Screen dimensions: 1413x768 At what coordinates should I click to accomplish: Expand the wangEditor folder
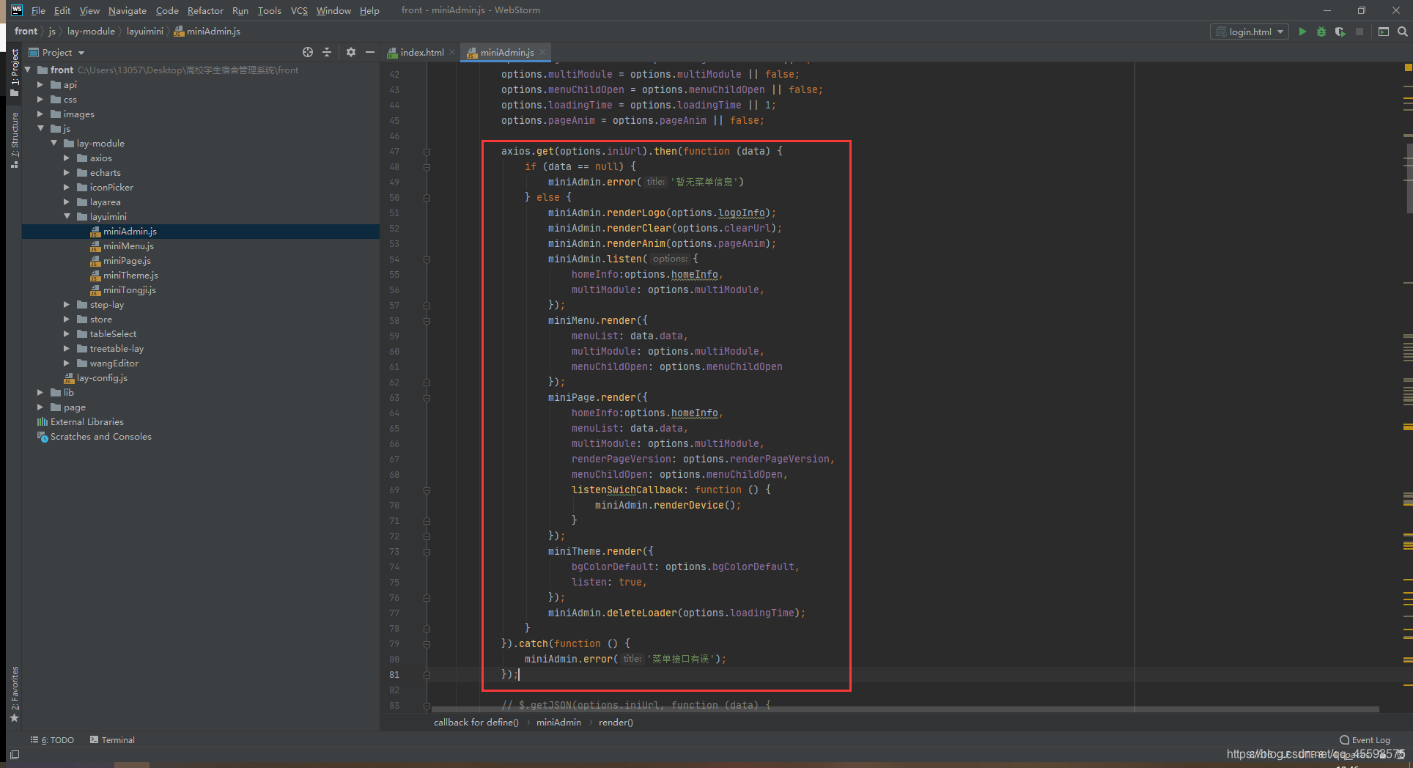click(67, 363)
